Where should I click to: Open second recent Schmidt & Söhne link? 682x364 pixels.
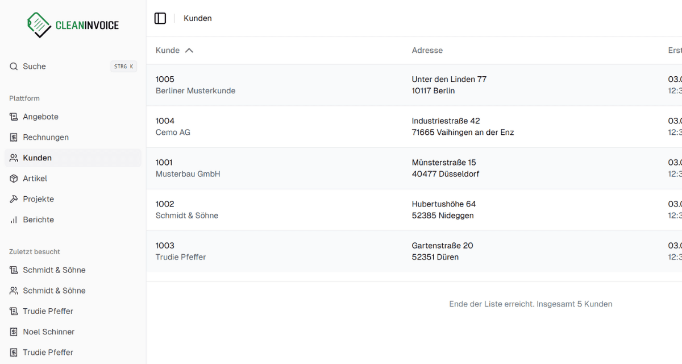(73, 291)
